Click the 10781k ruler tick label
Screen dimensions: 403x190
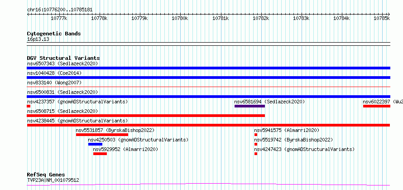click(221, 18)
